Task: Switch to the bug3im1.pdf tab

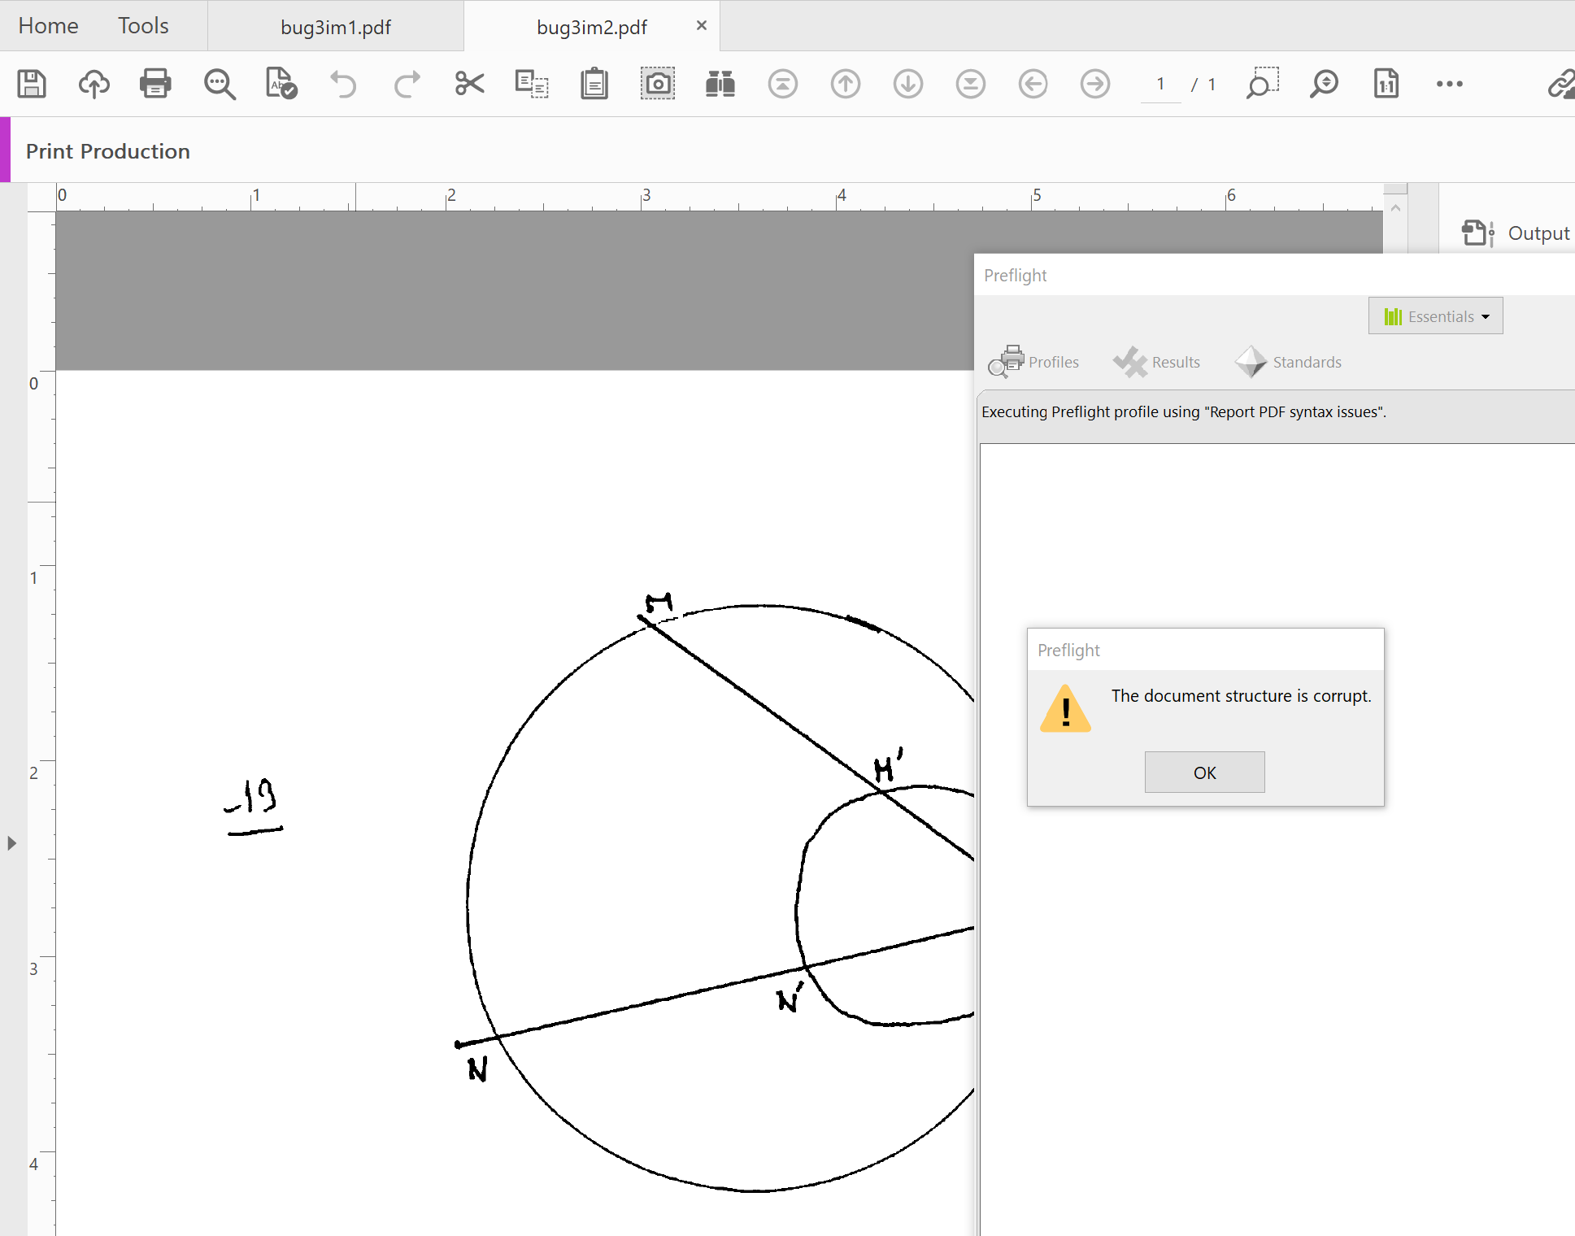Action: click(336, 26)
